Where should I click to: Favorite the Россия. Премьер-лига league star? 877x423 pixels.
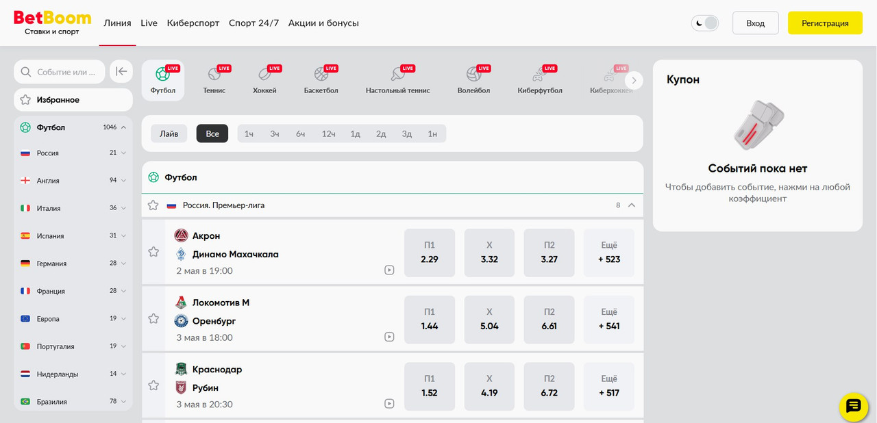coord(153,205)
